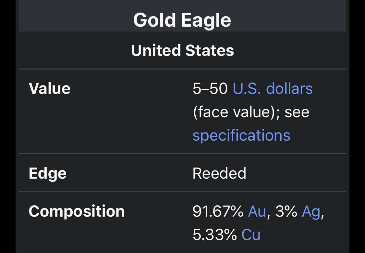The width and height of the screenshot is (365, 253).
Task: Click the word 'dollars' in blue link
Action: coord(289,89)
